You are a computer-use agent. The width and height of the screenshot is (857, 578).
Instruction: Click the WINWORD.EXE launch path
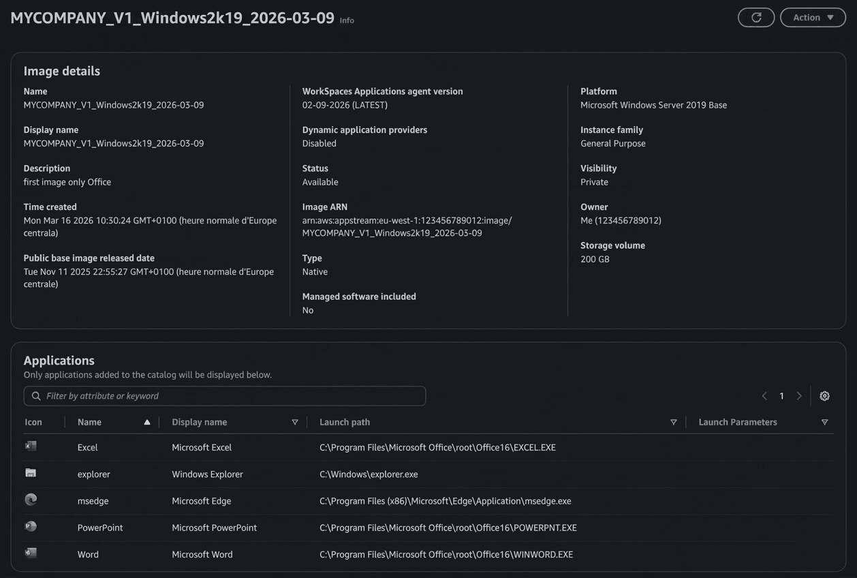tap(446, 555)
